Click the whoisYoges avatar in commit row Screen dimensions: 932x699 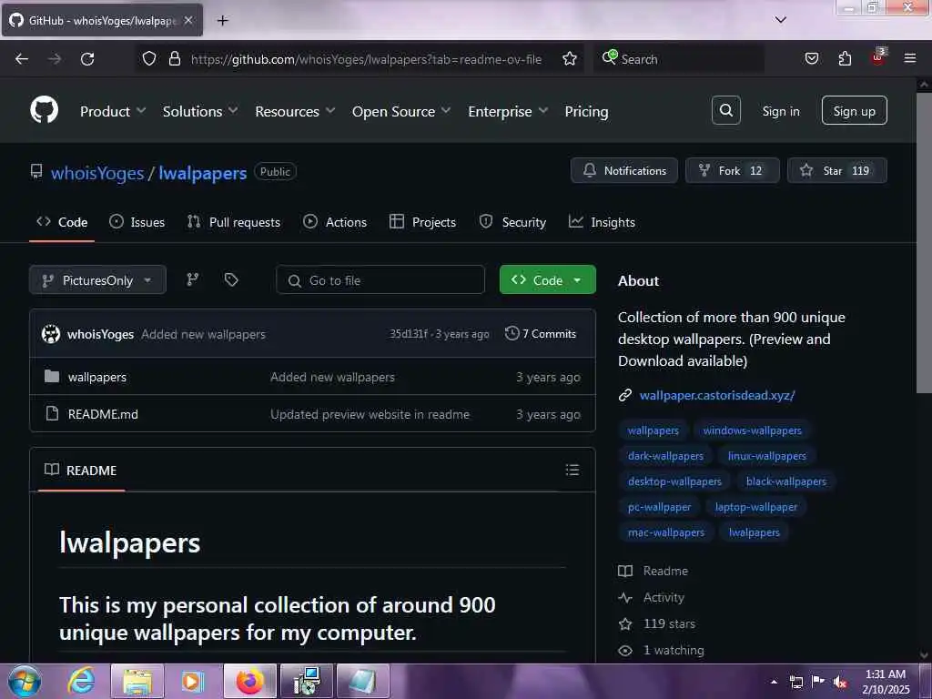click(x=51, y=334)
